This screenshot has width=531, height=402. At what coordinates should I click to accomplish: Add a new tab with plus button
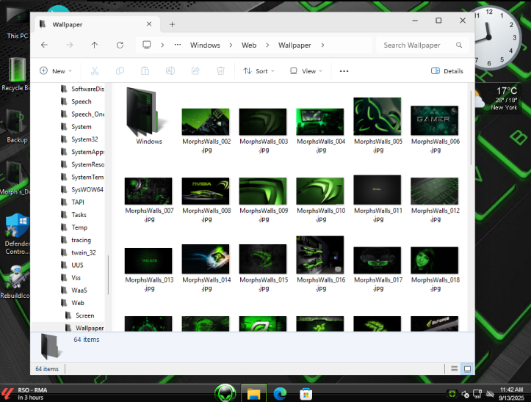click(172, 24)
